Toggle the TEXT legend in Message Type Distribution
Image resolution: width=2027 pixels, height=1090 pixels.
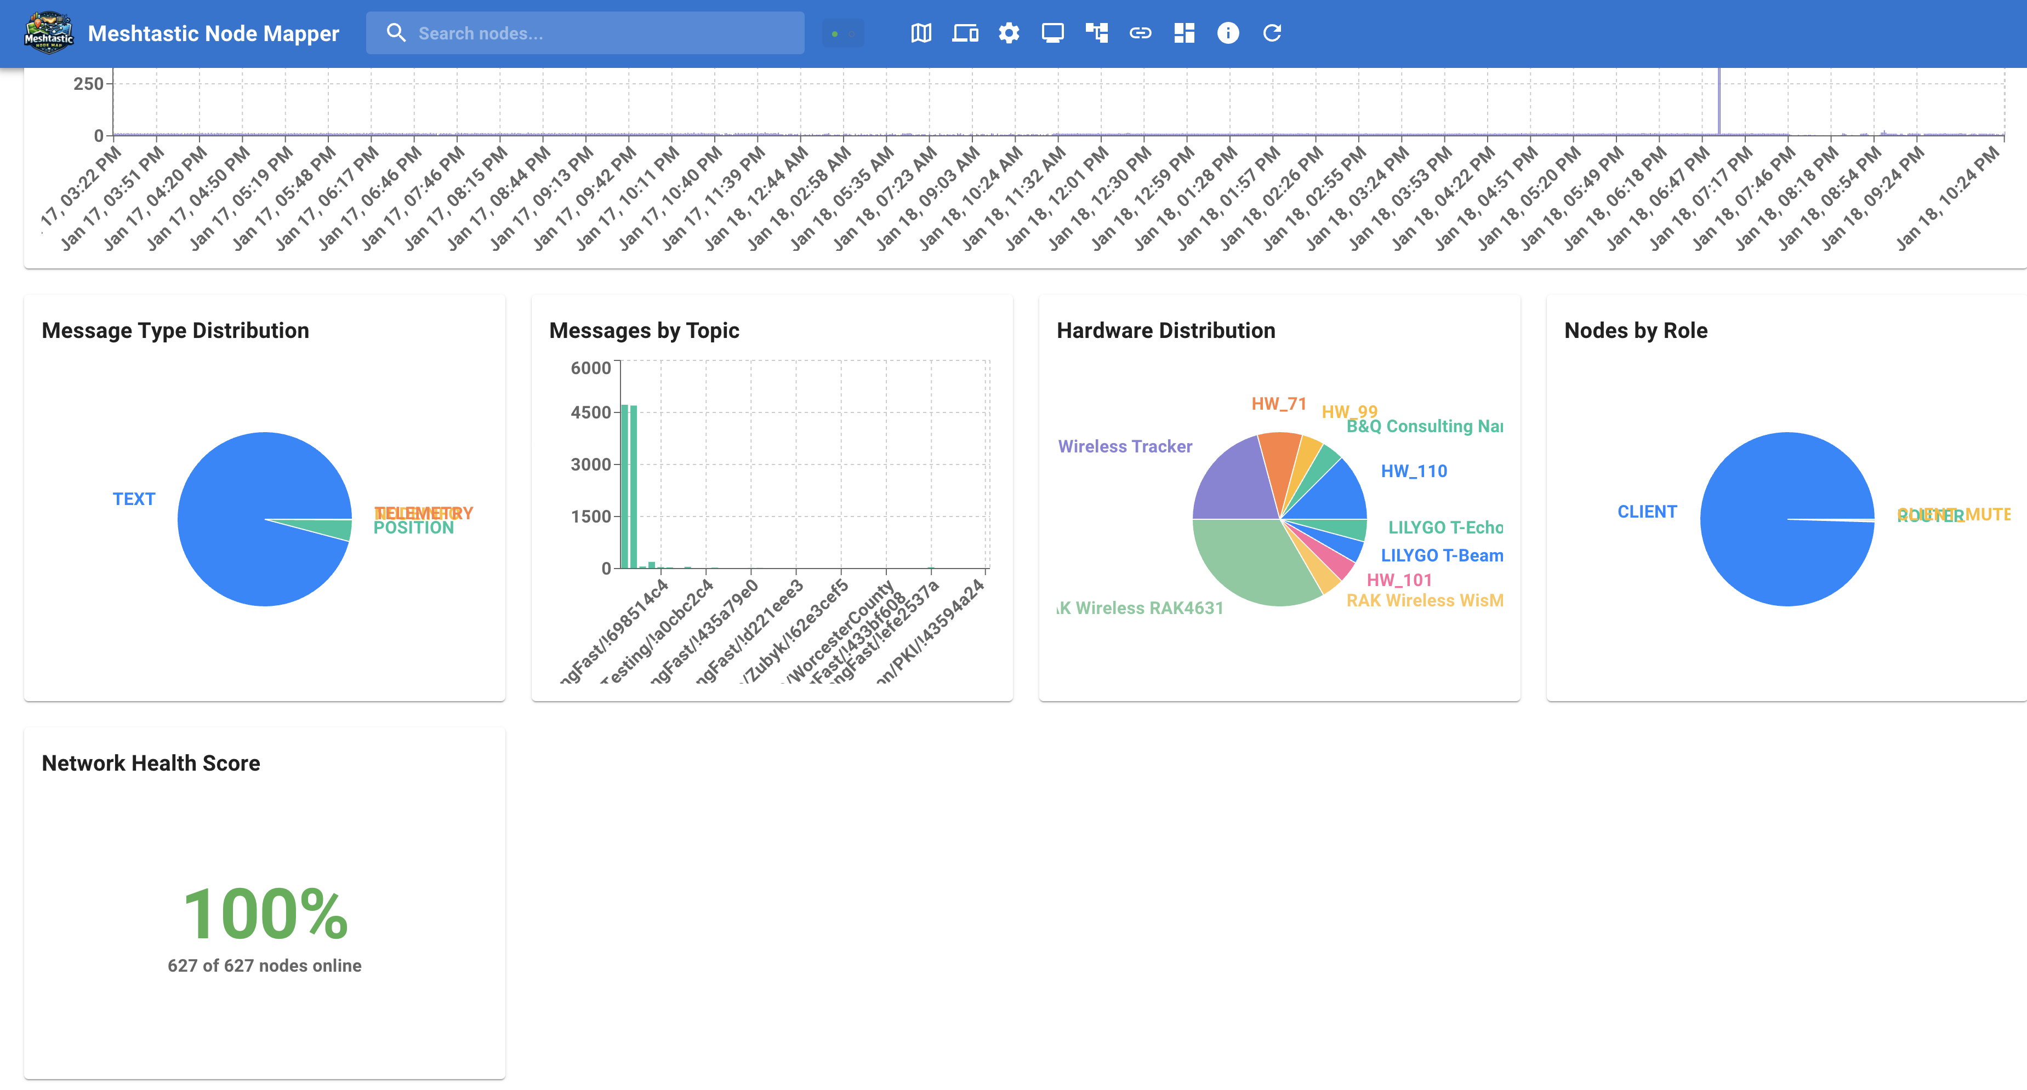coord(134,498)
